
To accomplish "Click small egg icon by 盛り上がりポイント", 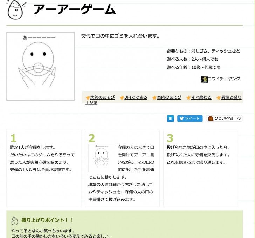I will click(x=15, y=220).
